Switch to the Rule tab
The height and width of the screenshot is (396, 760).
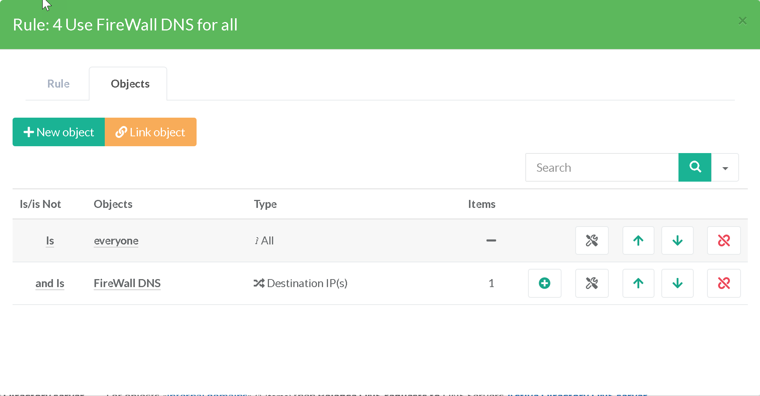(x=58, y=84)
